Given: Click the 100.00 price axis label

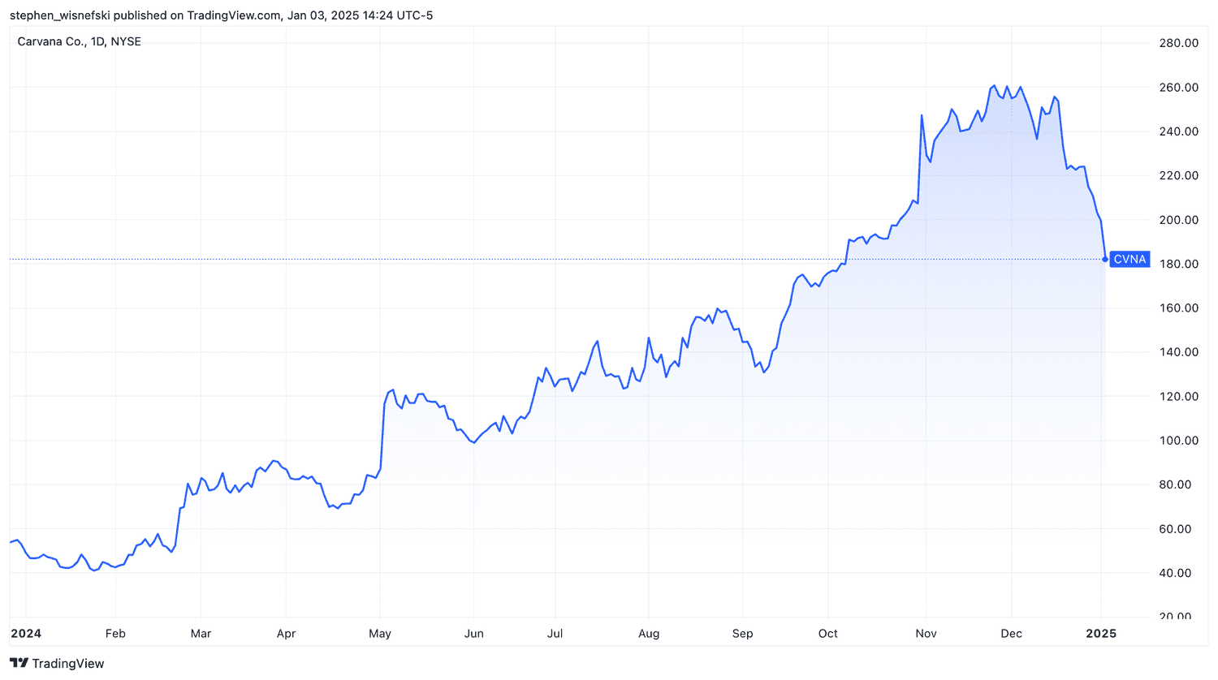Looking at the screenshot, I should 1178,441.
